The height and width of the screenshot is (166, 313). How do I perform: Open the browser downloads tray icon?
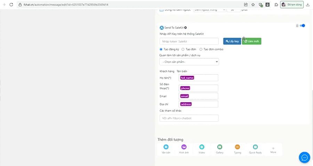point(308,5)
